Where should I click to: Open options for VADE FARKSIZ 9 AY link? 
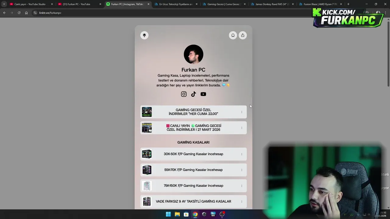pos(242,202)
